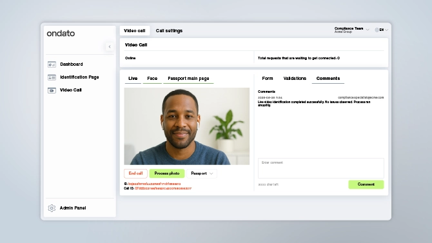Click the existing comment text
The width and height of the screenshot is (432, 243).
point(314,104)
